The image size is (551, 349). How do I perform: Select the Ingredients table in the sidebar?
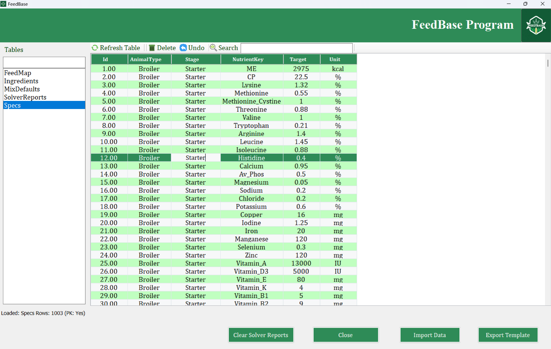(x=21, y=81)
